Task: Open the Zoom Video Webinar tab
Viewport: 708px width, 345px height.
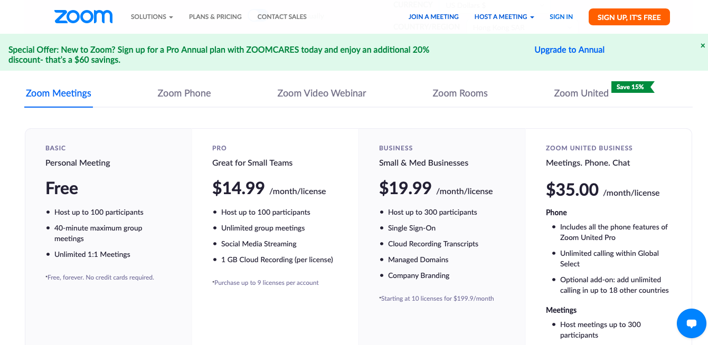Action: coord(322,93)
